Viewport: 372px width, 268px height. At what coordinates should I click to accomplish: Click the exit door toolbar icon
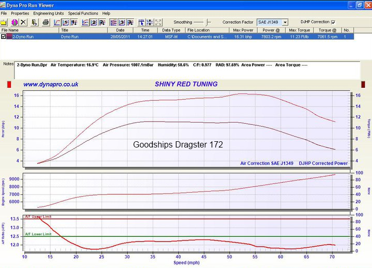pos(34,22)
